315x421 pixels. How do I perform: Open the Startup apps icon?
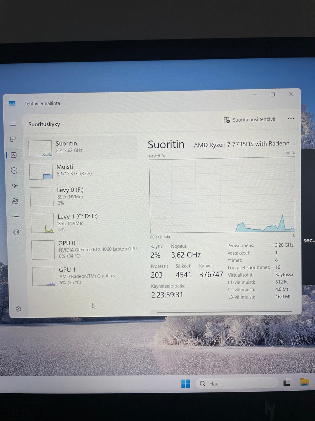[x=14, y=186]
